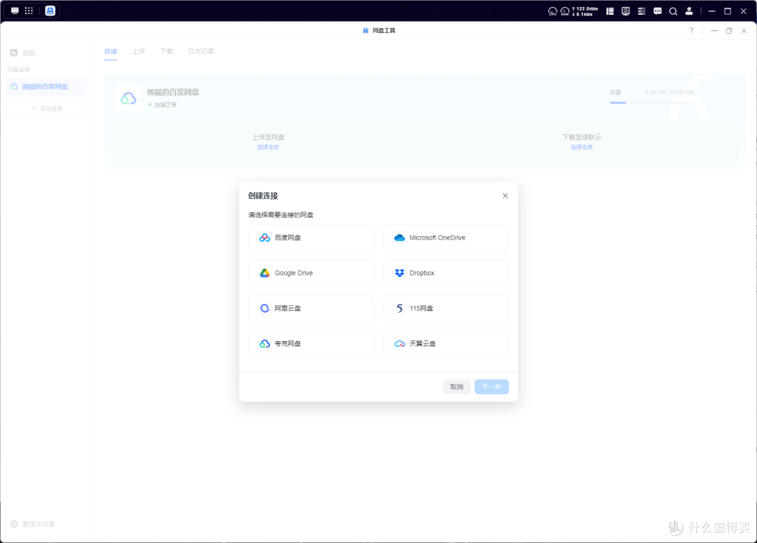Switch to the 下载 tab

pos(167,51)
